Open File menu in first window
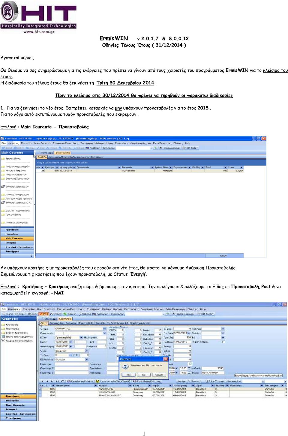288x436 pixels. [4, 143]
